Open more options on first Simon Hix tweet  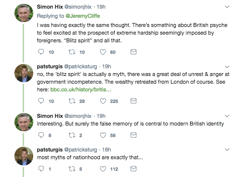(x=227, y=7)
